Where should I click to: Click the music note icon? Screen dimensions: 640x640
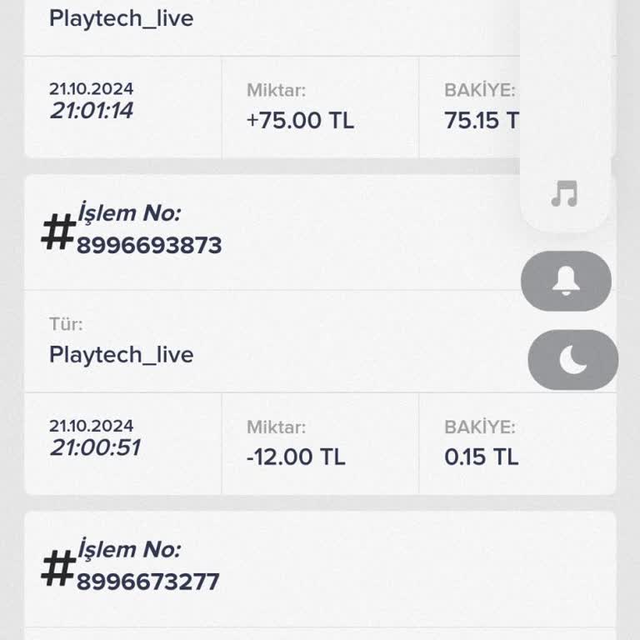565,194
